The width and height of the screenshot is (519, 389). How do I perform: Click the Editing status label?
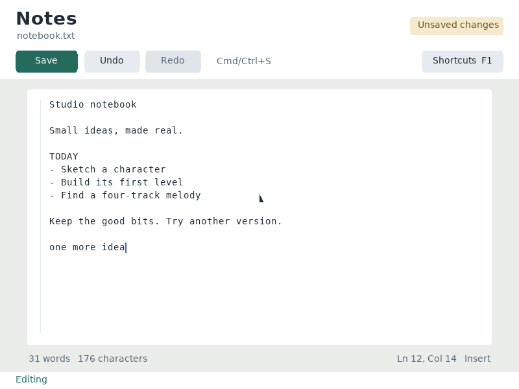[31, 379]
